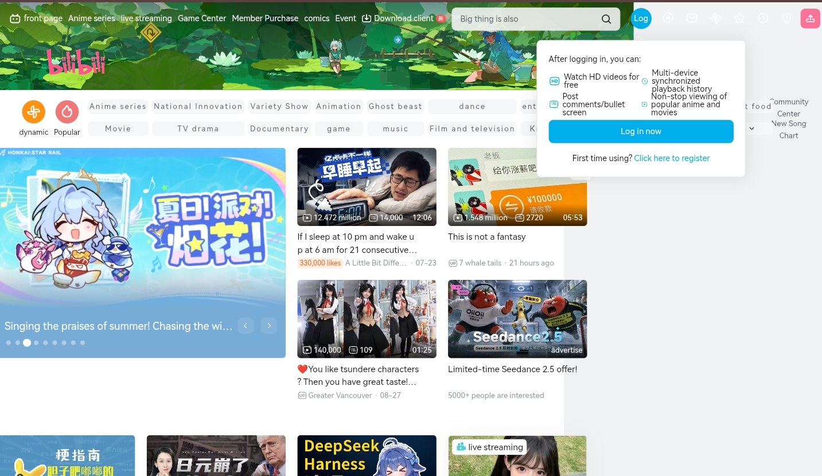The height and width of the screenshot is (476, 822).
Task: Click the live streaming camera badge icon
Action: (460, 447)
